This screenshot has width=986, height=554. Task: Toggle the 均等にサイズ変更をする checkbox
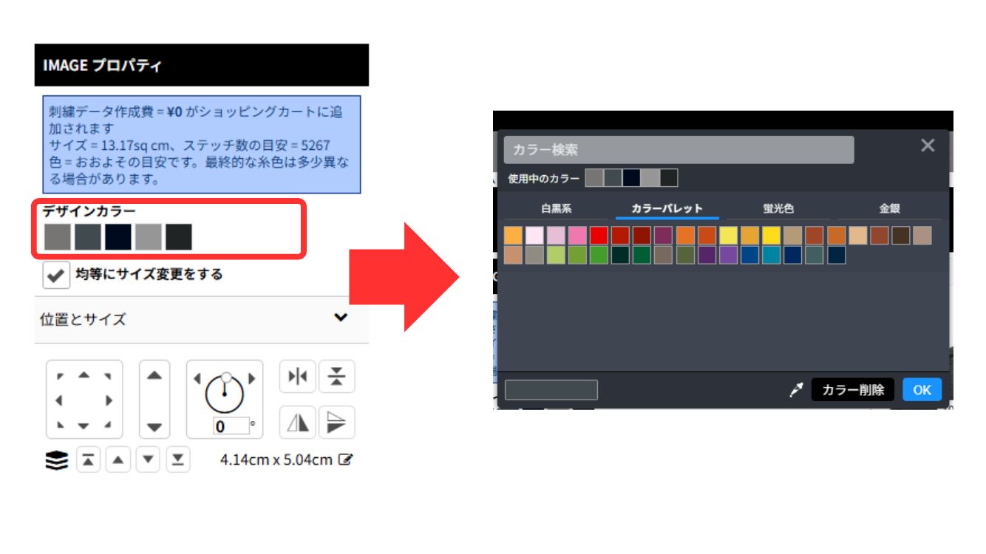point(54,275)
